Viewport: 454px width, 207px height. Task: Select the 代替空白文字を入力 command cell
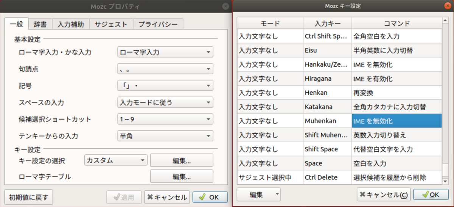tap(396, 149)
